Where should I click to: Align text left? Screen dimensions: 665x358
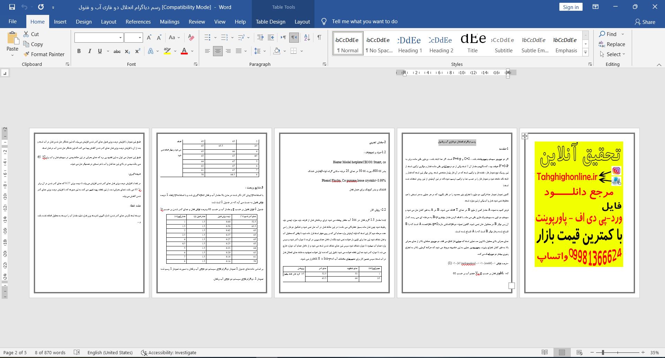click(207, 51)
